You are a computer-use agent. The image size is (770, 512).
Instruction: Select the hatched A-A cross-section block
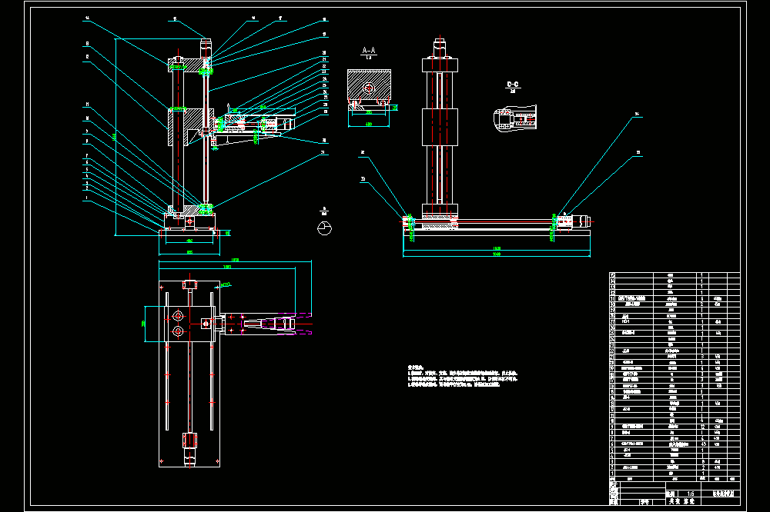pyautogui.click(x=370, y=86)
